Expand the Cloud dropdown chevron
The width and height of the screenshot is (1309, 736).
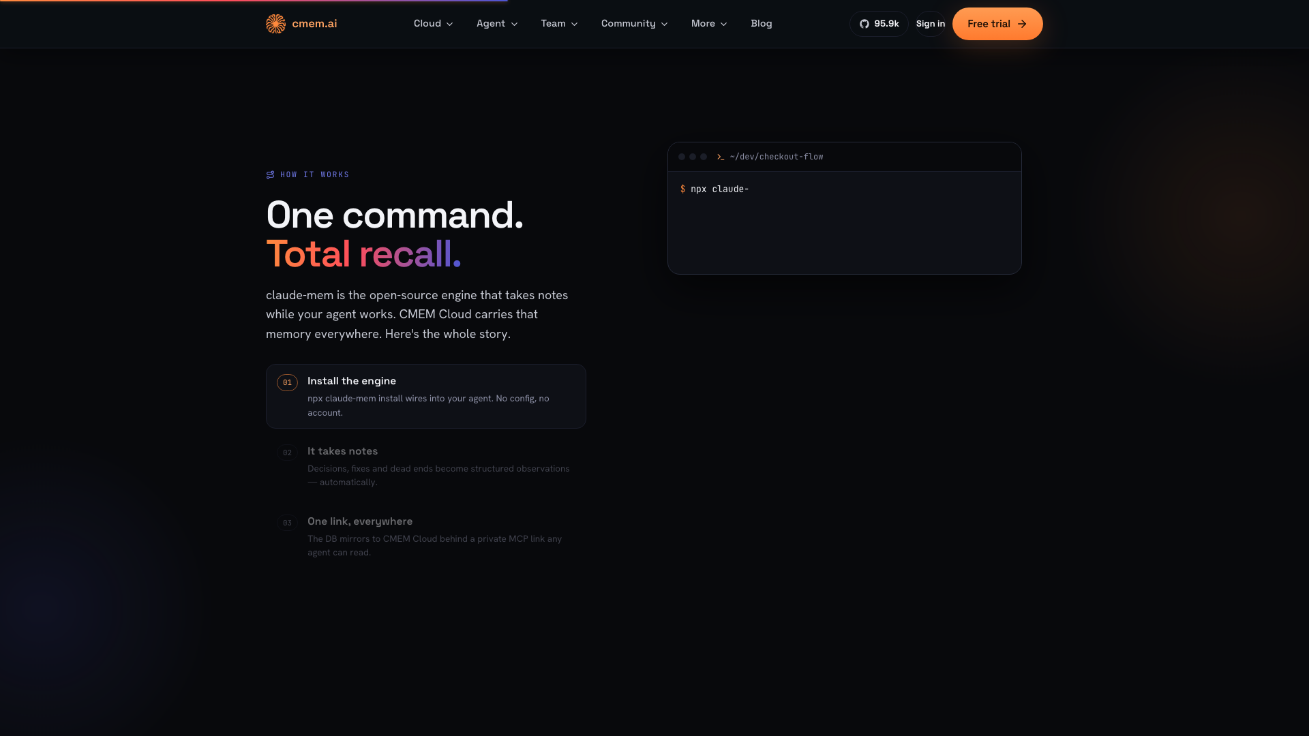[450, 24]
